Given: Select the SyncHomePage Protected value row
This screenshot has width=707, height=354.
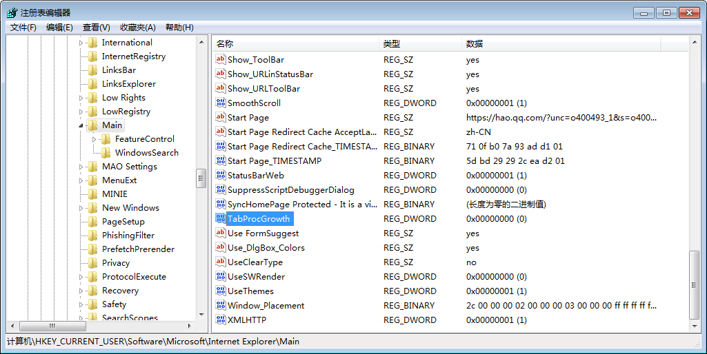Looking at the screenshot, I should [x=303, y=204].
